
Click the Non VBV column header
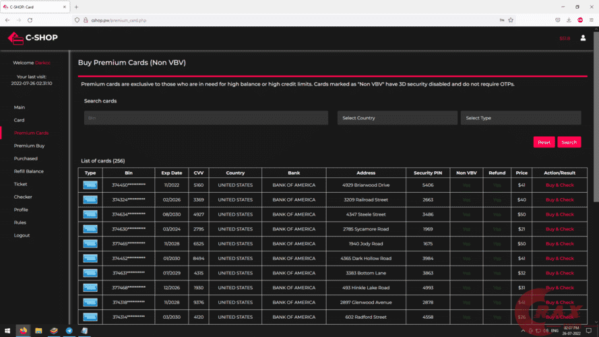466,173
